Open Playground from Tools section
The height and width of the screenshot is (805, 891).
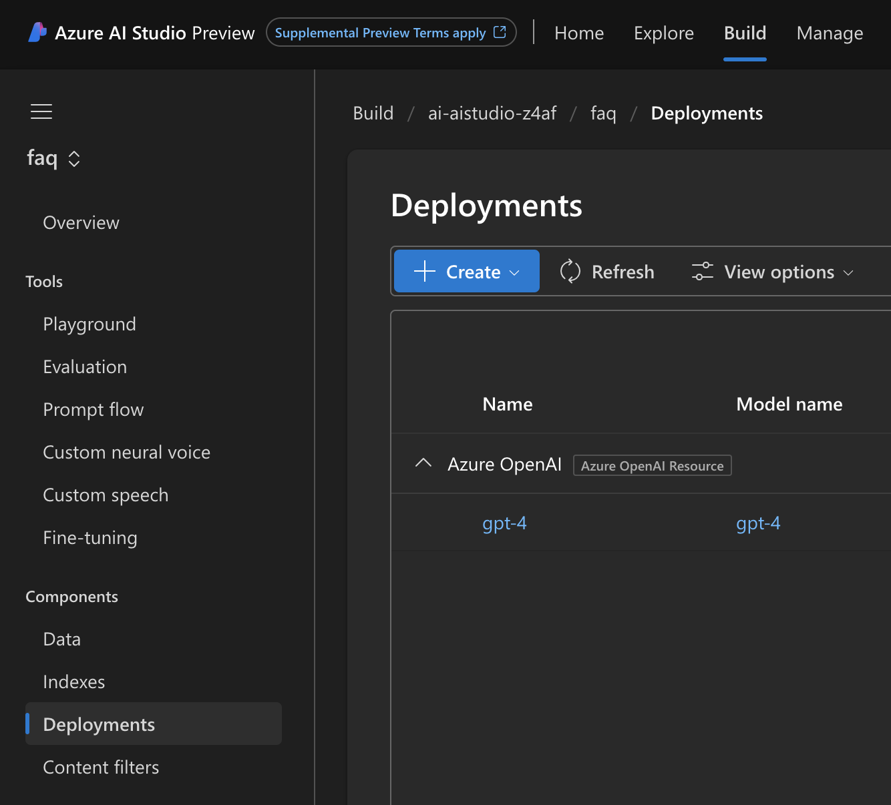[x=90, y=324]
